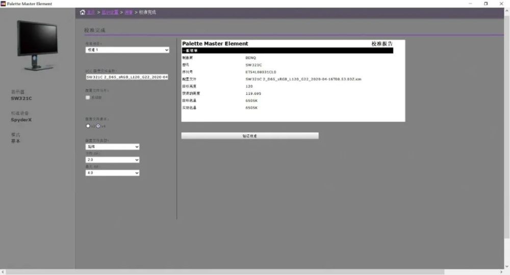Click the Palette Master Element title bar icon
Image resolution: width=510 pixels, height=275 pixels.
tap(3, 4)
